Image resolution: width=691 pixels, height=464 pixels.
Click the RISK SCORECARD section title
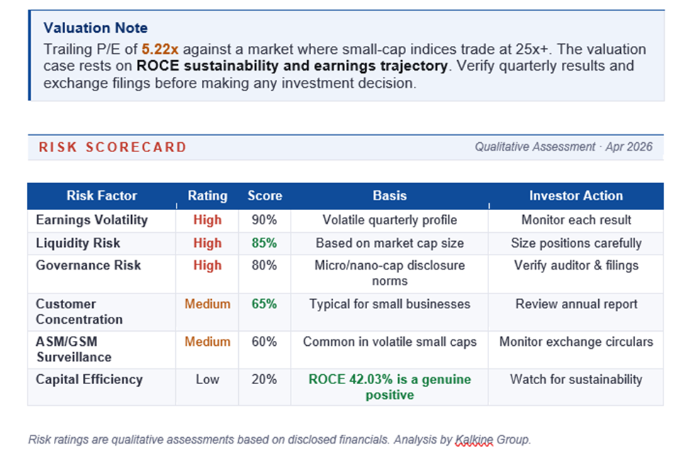tap(113, 147)
